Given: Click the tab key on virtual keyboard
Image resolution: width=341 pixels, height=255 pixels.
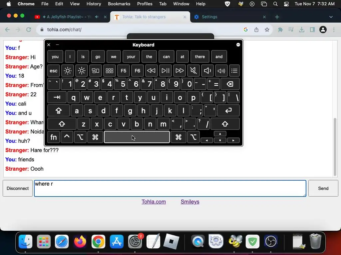Looking at the screenshot, I should (57, 97).
